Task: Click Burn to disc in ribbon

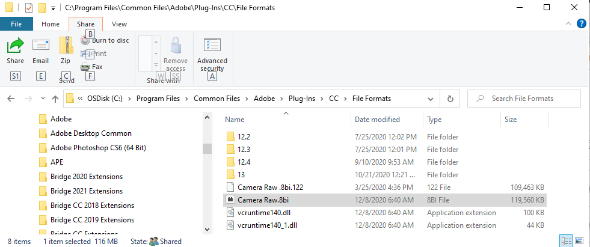Action: pos(105,40)
